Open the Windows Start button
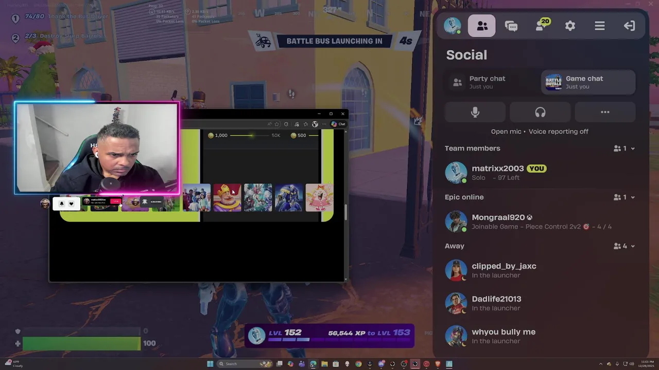The width and height of the screenshot is (659, 370). (210, 364)
